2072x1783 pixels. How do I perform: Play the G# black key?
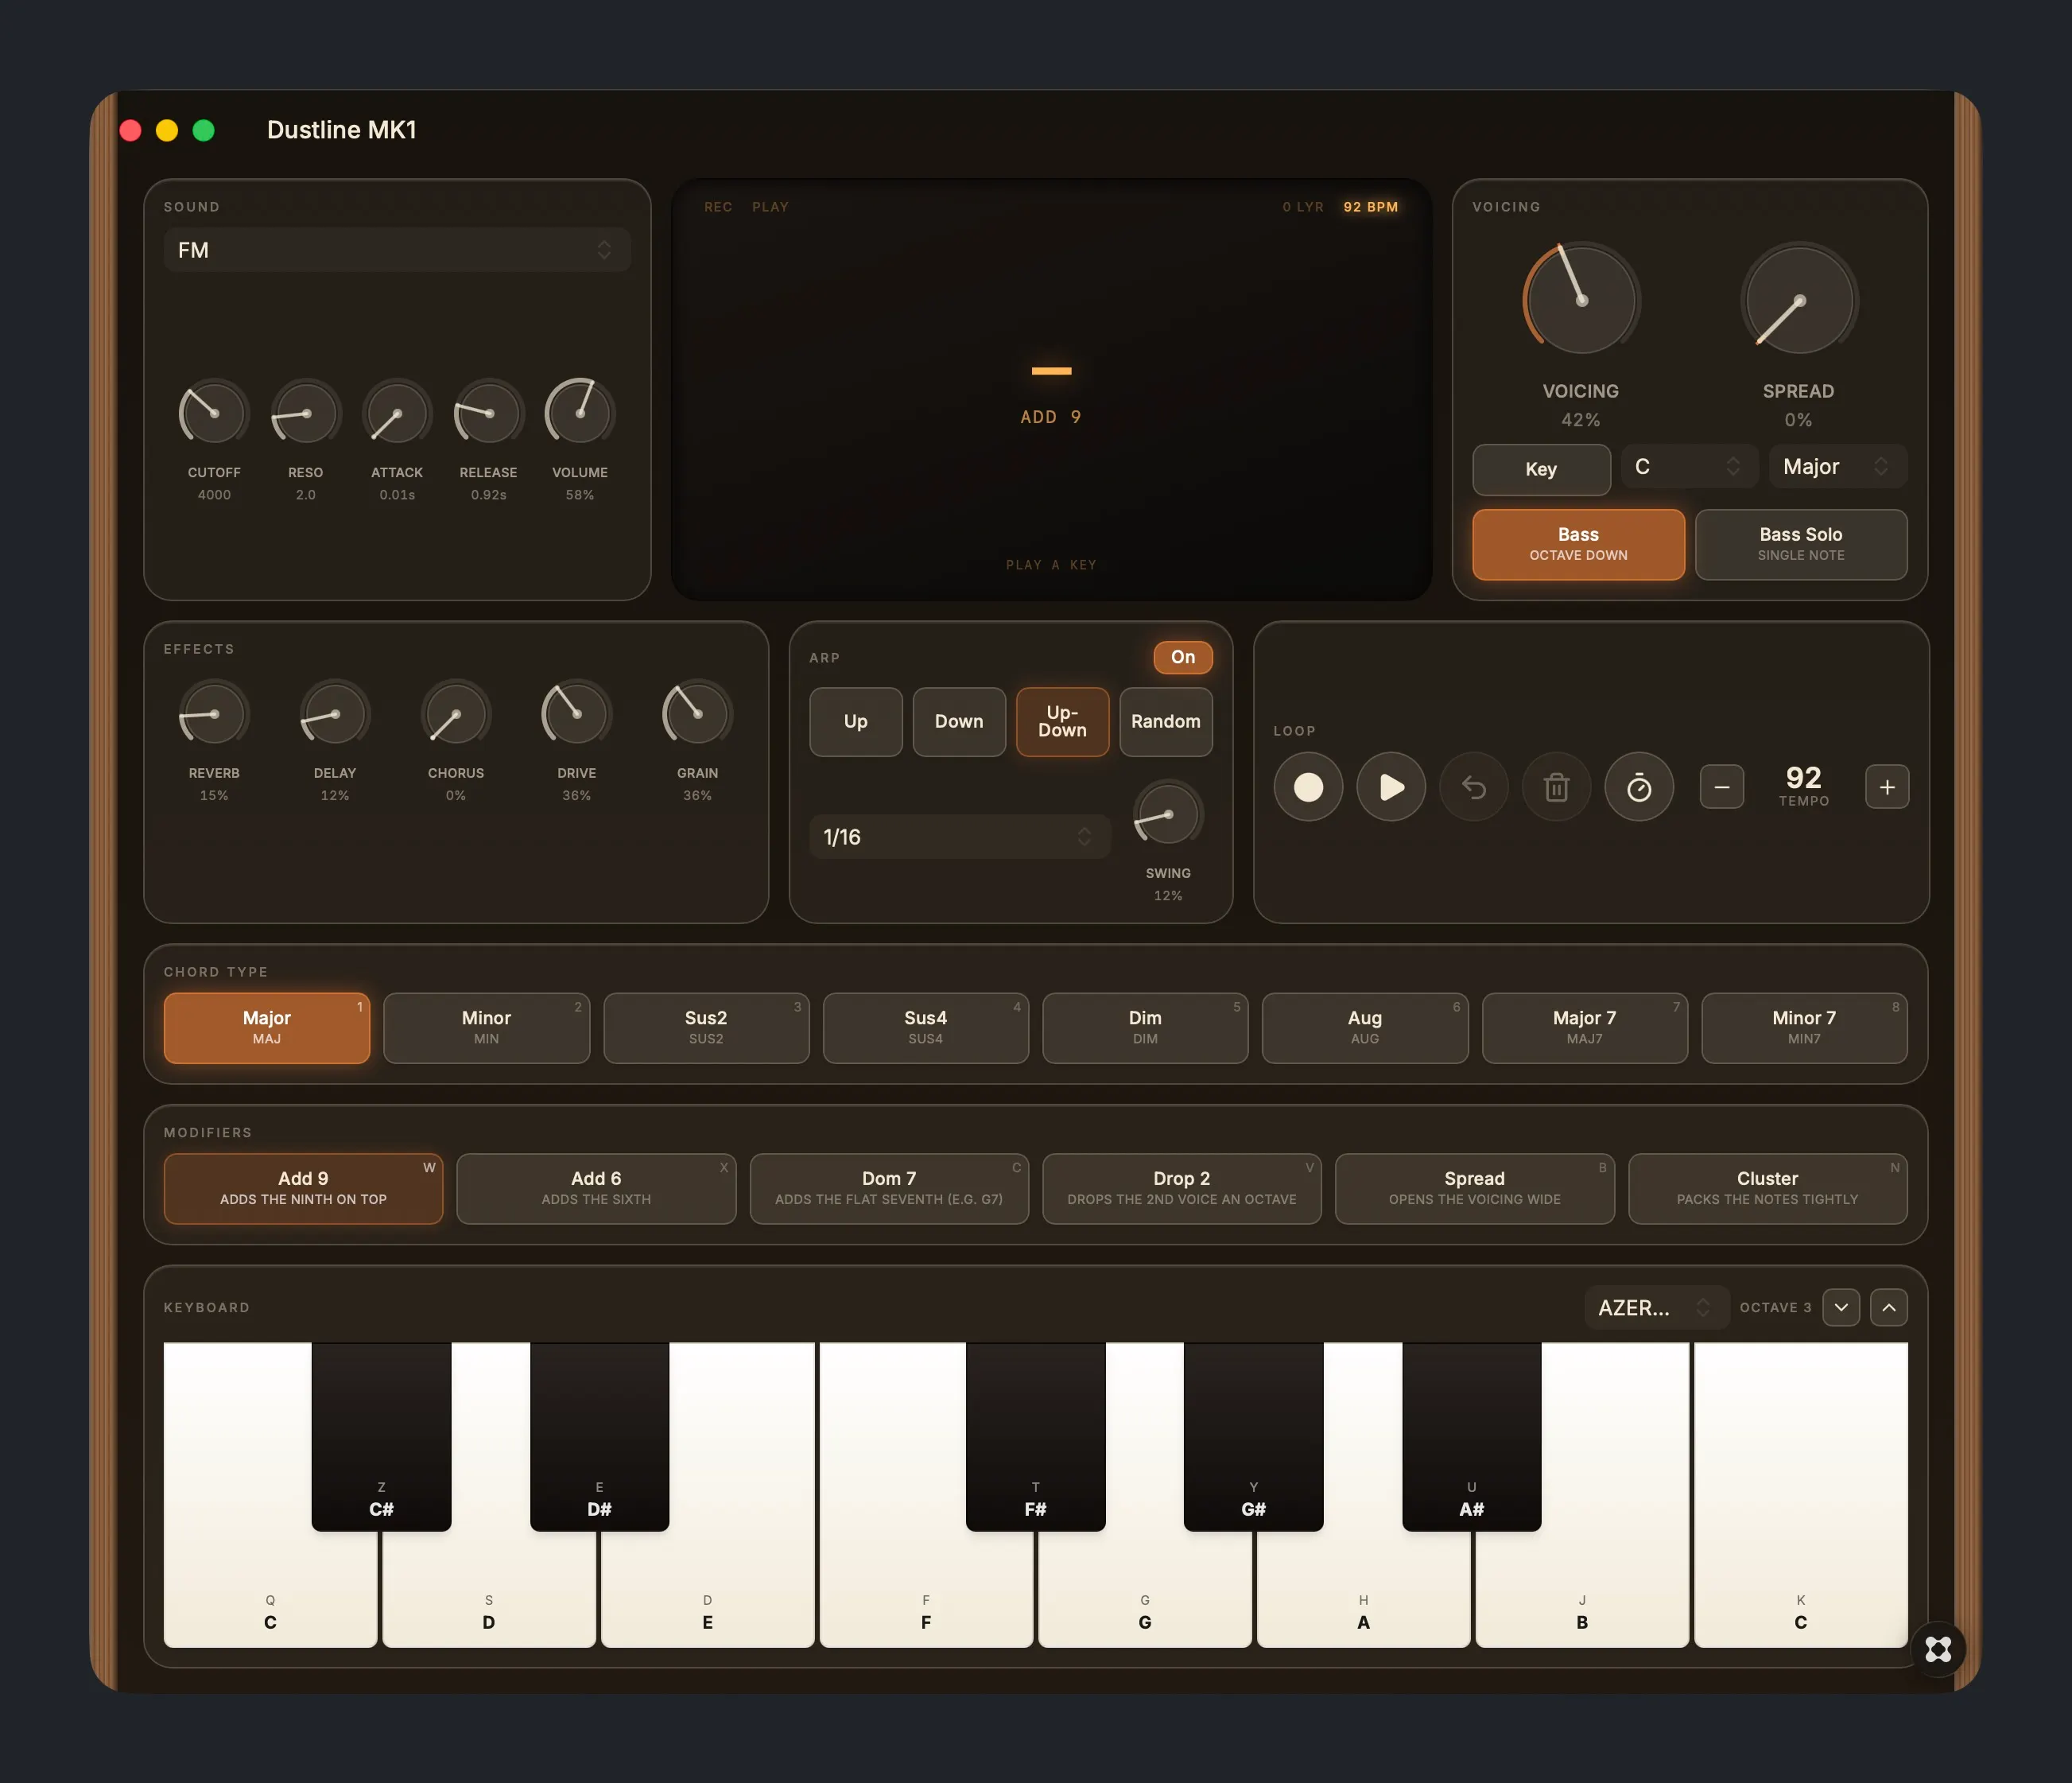click(x=1254, y=1436)
